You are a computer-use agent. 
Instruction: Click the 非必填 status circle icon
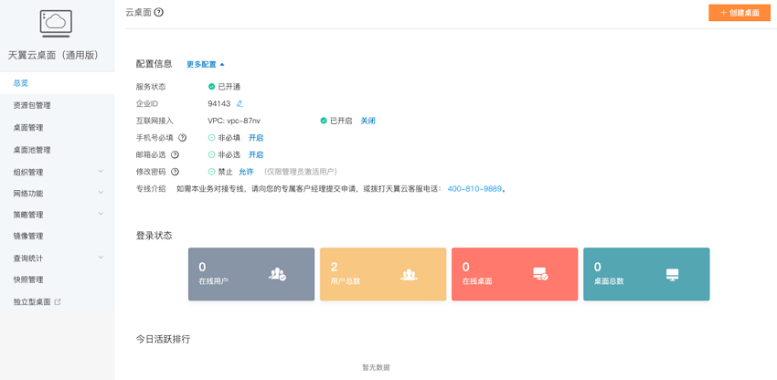(x=211, y=138)
